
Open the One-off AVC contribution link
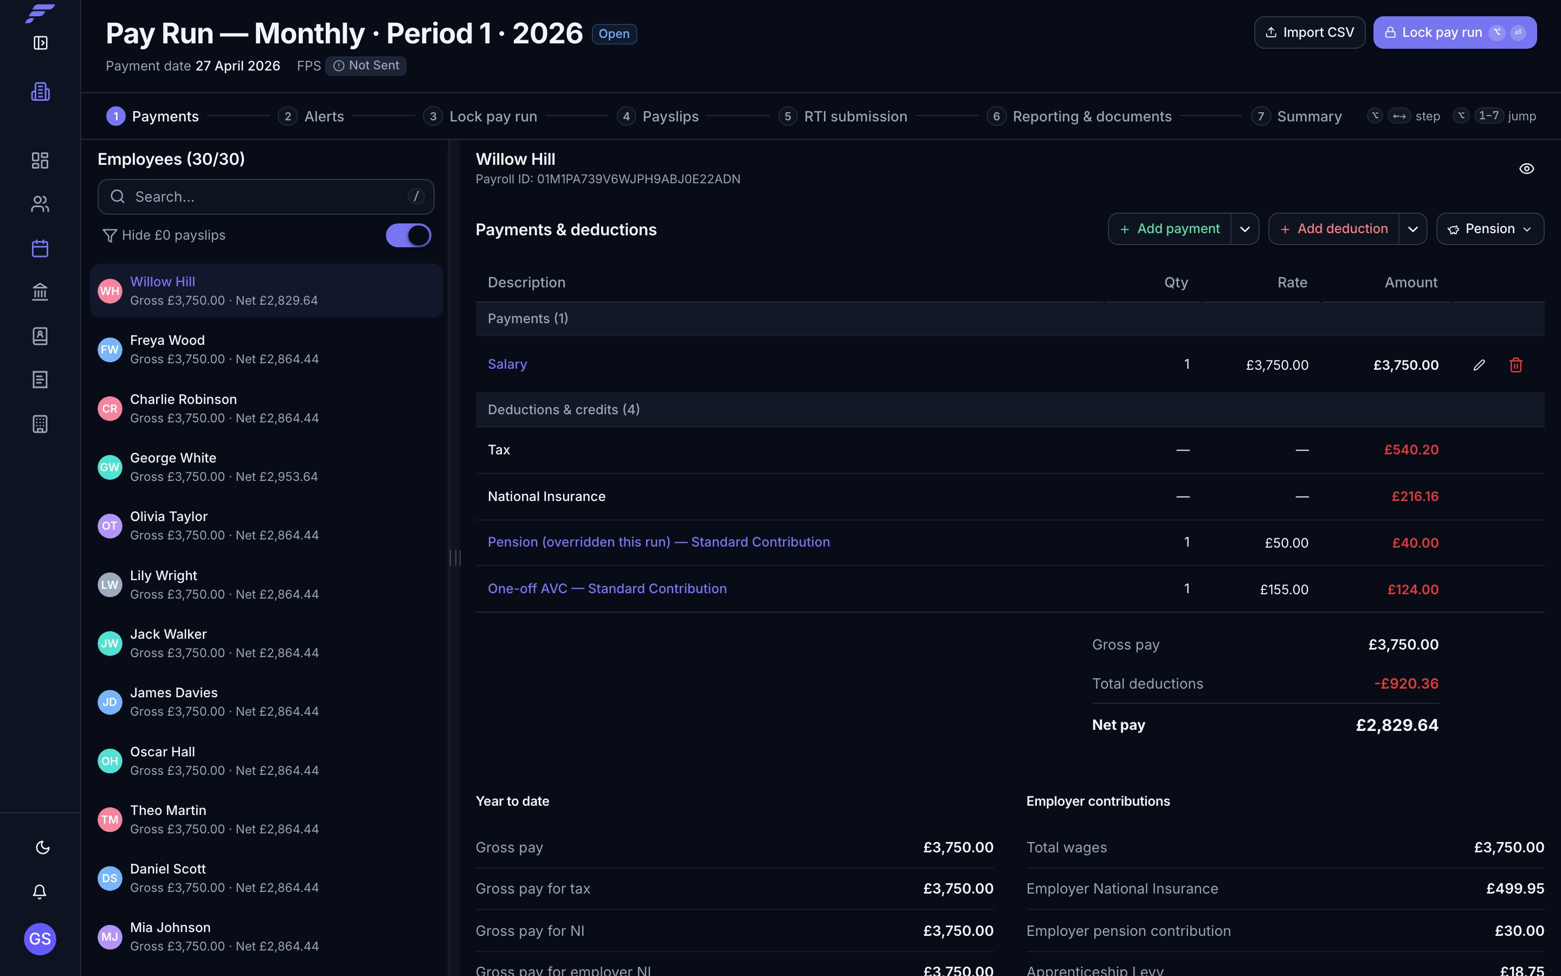tap(607, 589)
